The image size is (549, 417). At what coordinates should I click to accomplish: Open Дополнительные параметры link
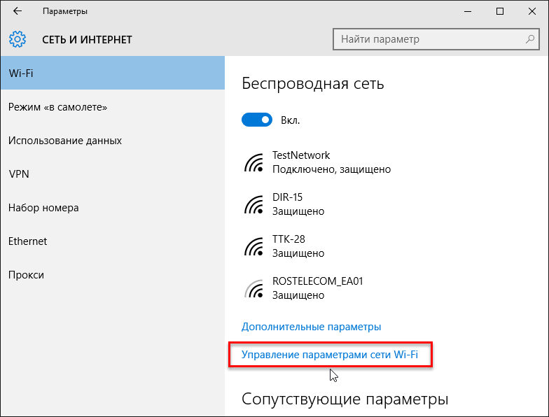[x=311, y=327]
